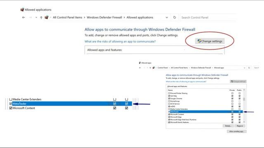Select the Allowed applications breadcrumb
This screenshot has width=264, height=148.
(140, 17)
